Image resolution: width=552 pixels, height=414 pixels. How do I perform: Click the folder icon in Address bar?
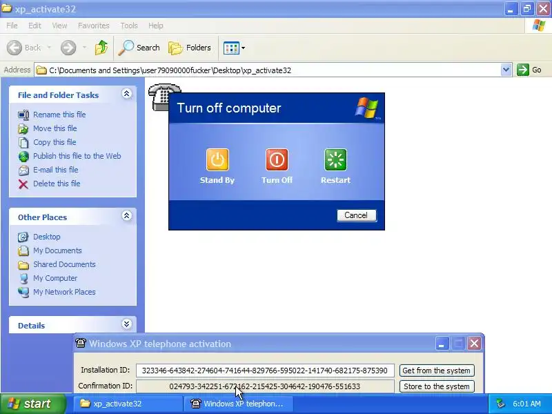pyautogui.click(x=41, y=70)
